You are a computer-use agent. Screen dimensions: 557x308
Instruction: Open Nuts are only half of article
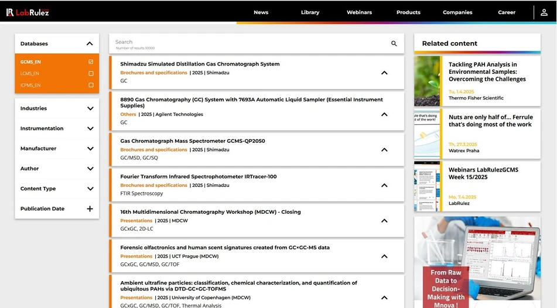click(x=491, y=121)
